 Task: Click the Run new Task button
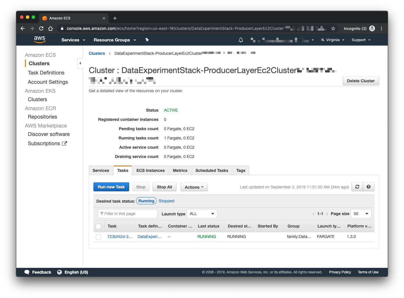[x=111, y=187]
